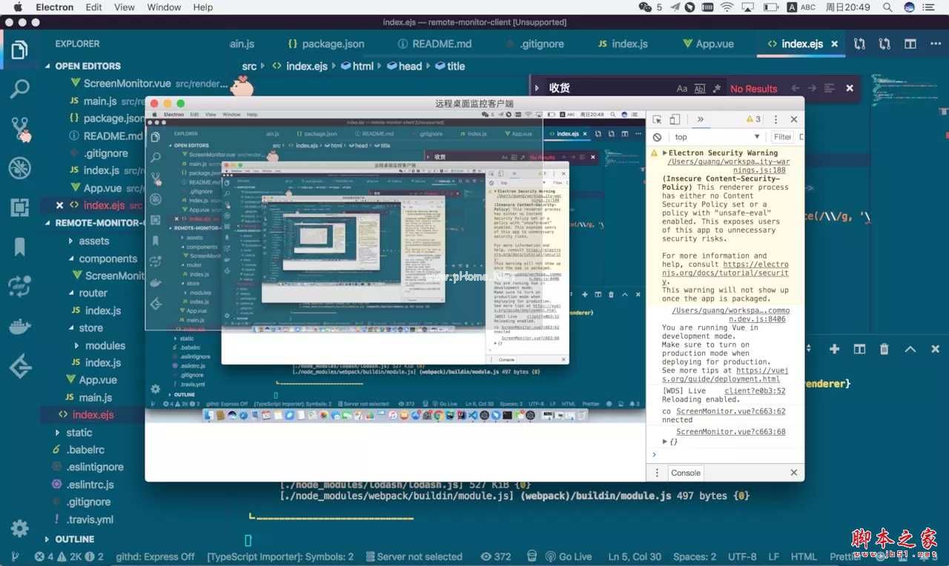
Task: Open the Source Control view
Action: pyautogui.click(x=20, y=129)
